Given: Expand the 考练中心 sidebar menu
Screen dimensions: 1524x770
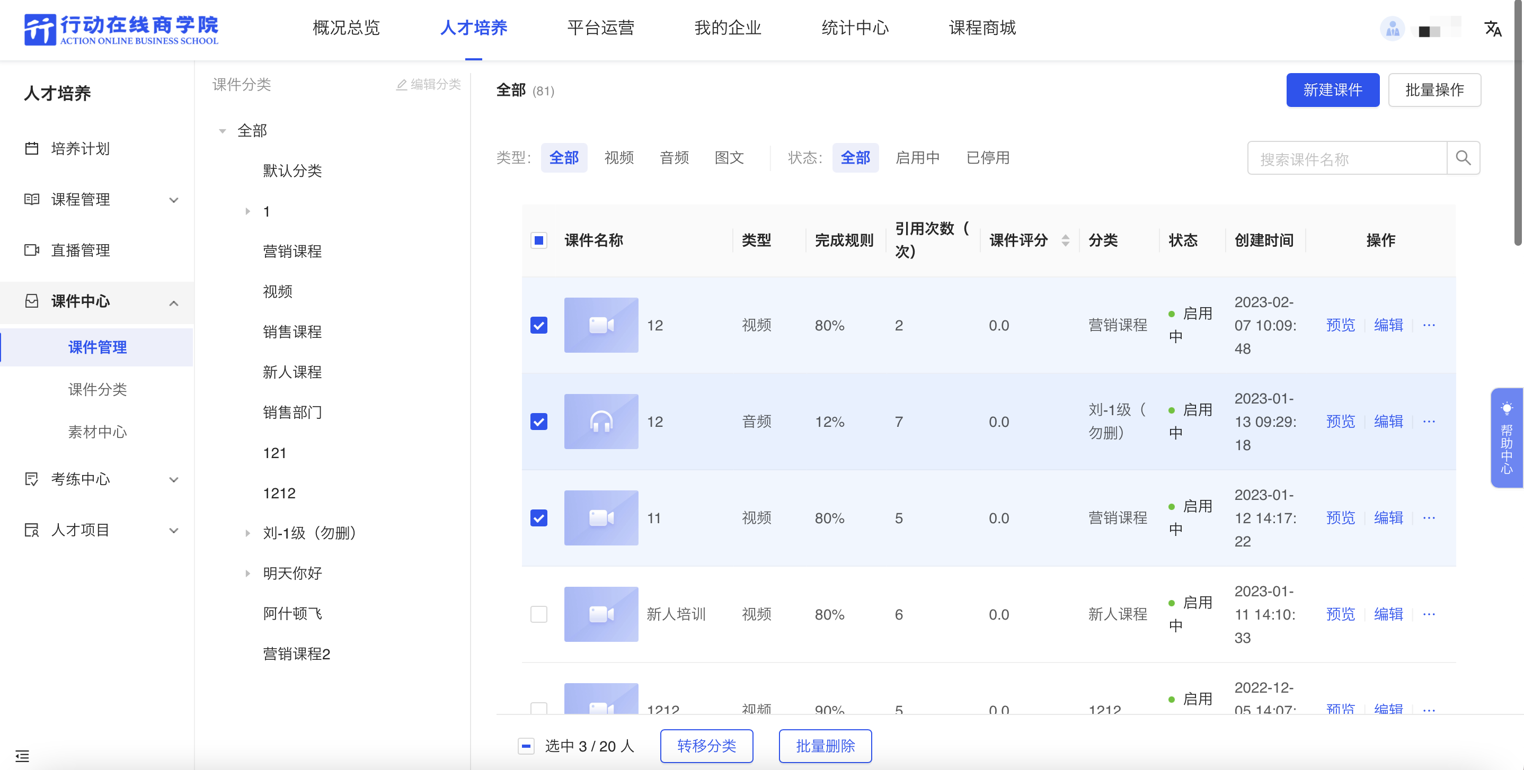Looking at the screenshot, I should 173,480.
